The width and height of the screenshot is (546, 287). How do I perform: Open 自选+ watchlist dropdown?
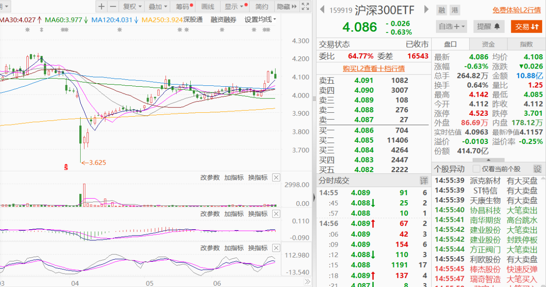click(452, 26)
